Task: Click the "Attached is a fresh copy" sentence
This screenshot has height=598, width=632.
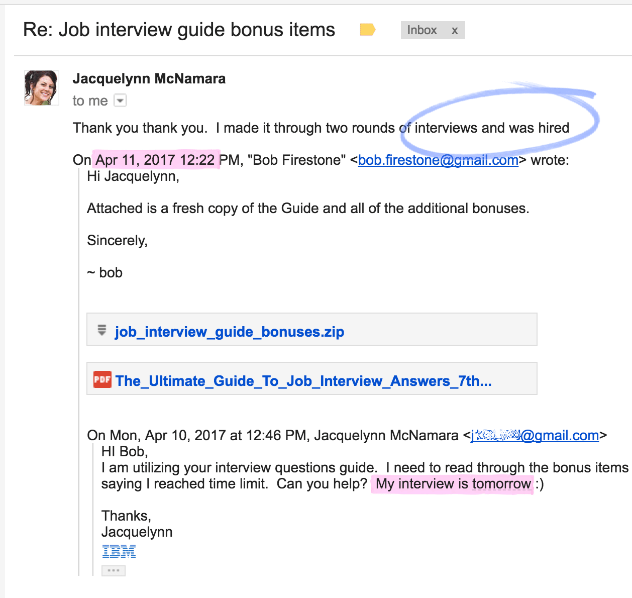Action: [308, 209]
